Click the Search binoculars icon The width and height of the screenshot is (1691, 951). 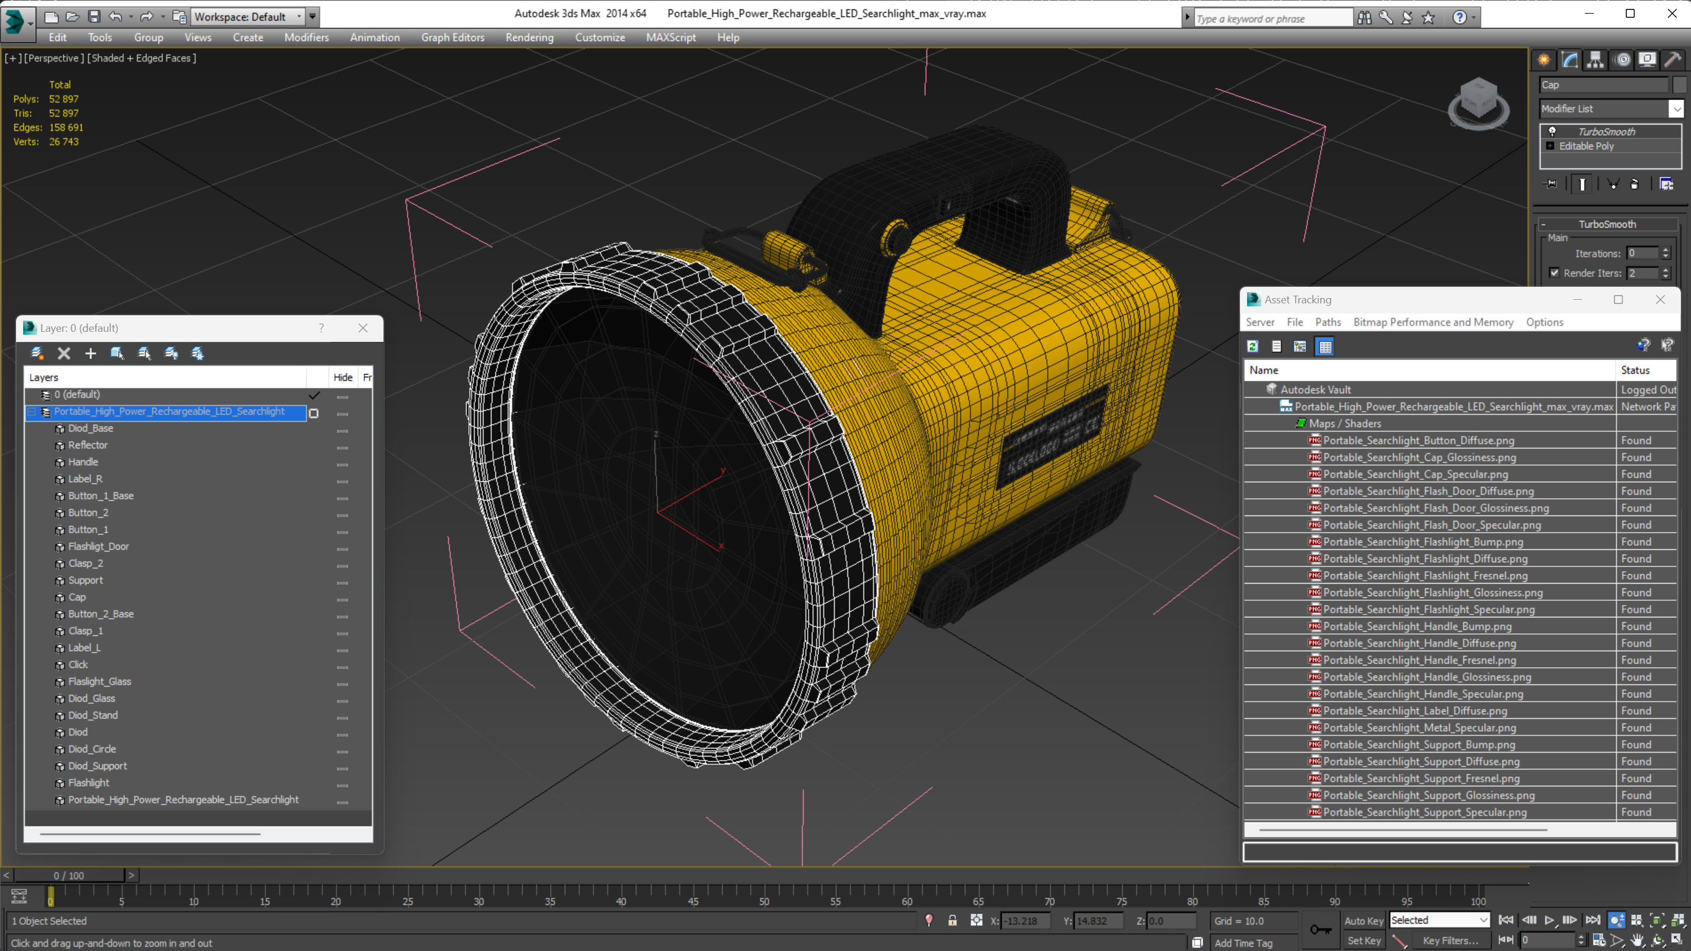coord(1364,18)
